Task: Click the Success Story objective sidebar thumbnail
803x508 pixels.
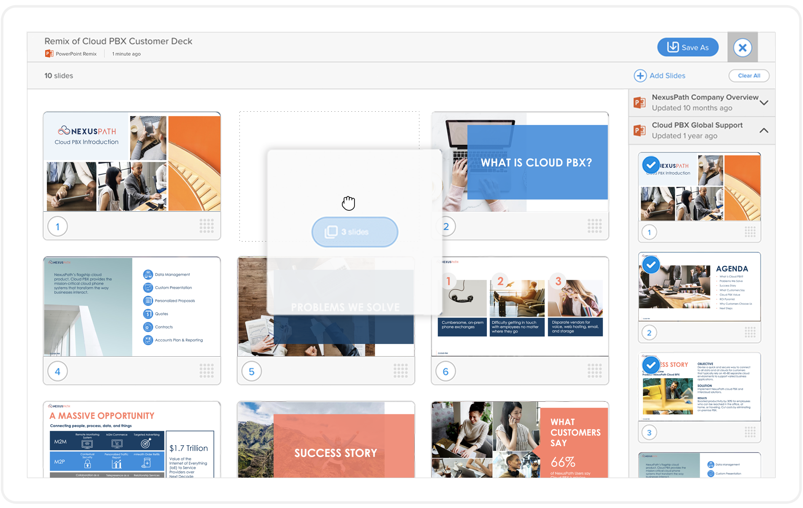Action: (x=699, y=387)
